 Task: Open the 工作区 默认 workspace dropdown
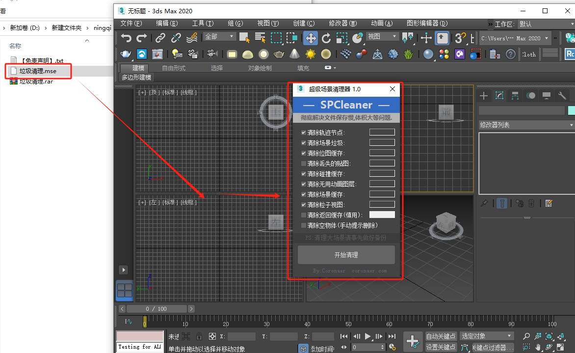(546, 24)
